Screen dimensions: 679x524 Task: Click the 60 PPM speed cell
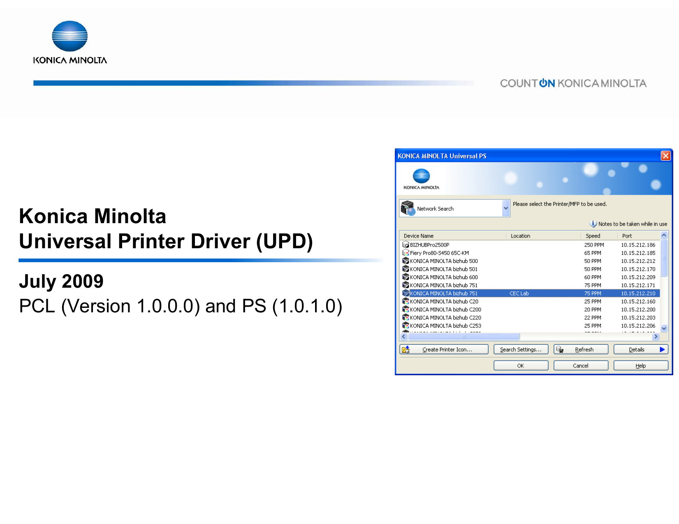[x=593, y=277]
